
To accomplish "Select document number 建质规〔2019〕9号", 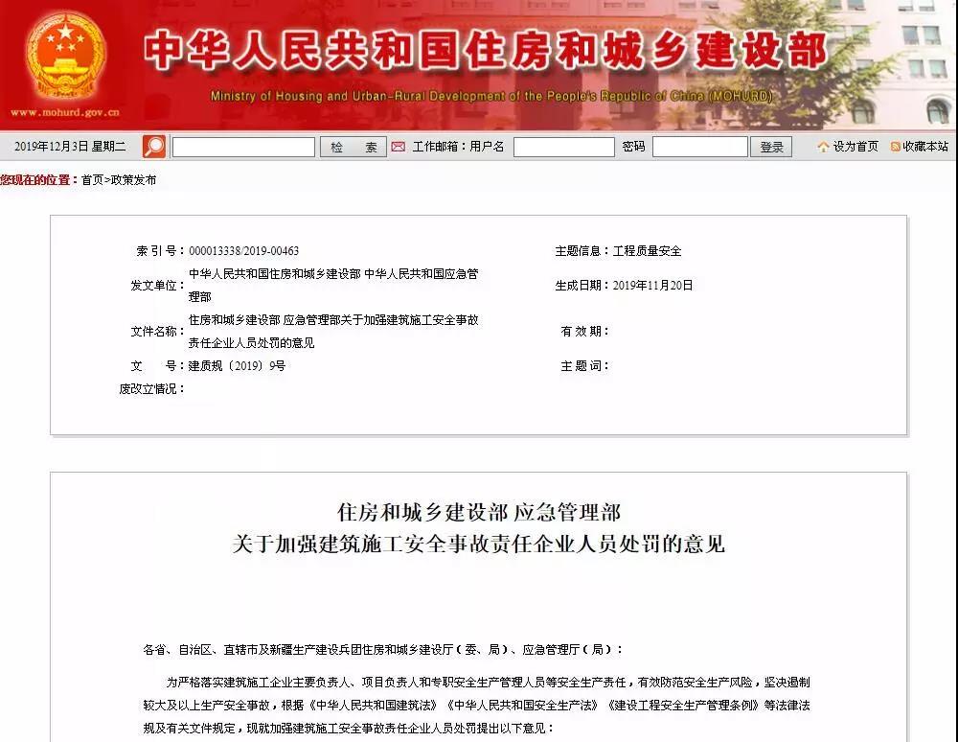I will [237, 366].
